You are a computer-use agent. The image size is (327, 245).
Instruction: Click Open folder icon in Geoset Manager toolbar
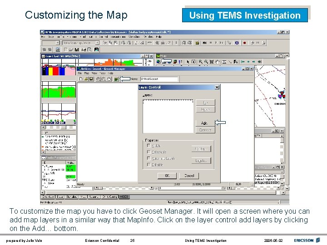point(86,79)
